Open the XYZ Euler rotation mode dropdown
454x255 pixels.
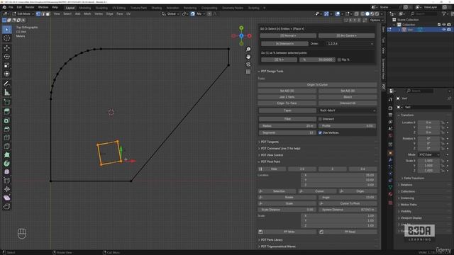coord(428,154)
